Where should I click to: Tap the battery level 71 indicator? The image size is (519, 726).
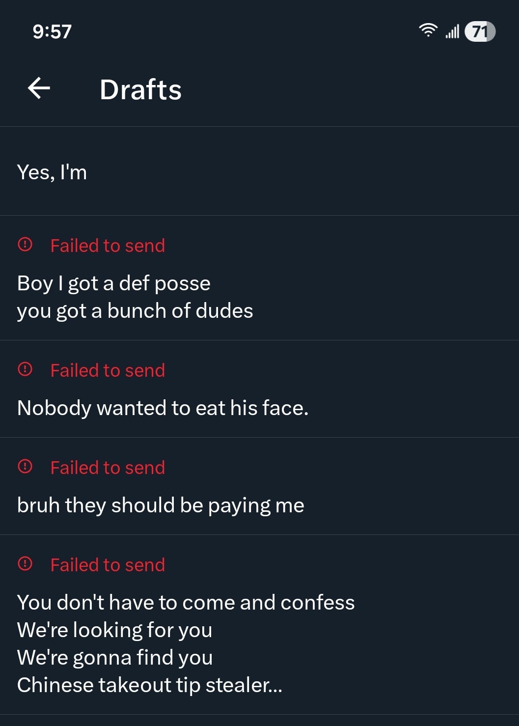click(480, 32)
